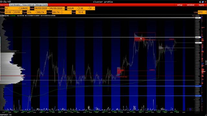
Task: Open the New DOM tab
Action: click(4, 5)
